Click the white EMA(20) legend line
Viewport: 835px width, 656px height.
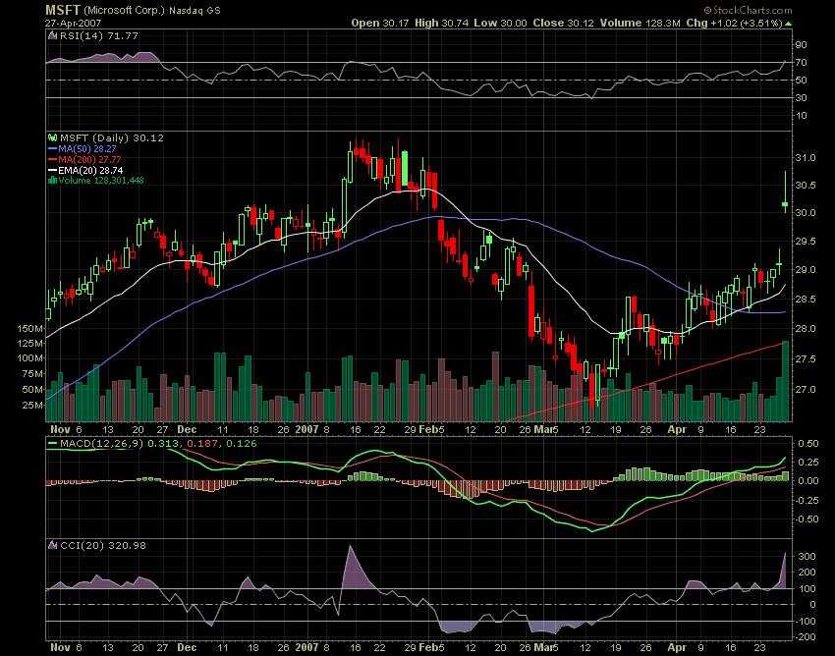click(53, 171)
